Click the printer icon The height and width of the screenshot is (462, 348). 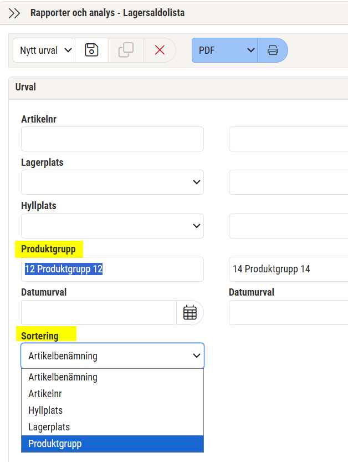273,50
